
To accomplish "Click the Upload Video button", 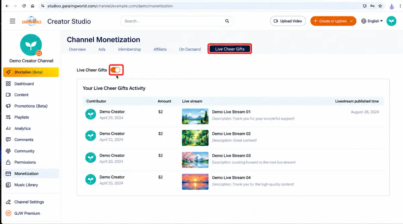I will click(288, 21).
